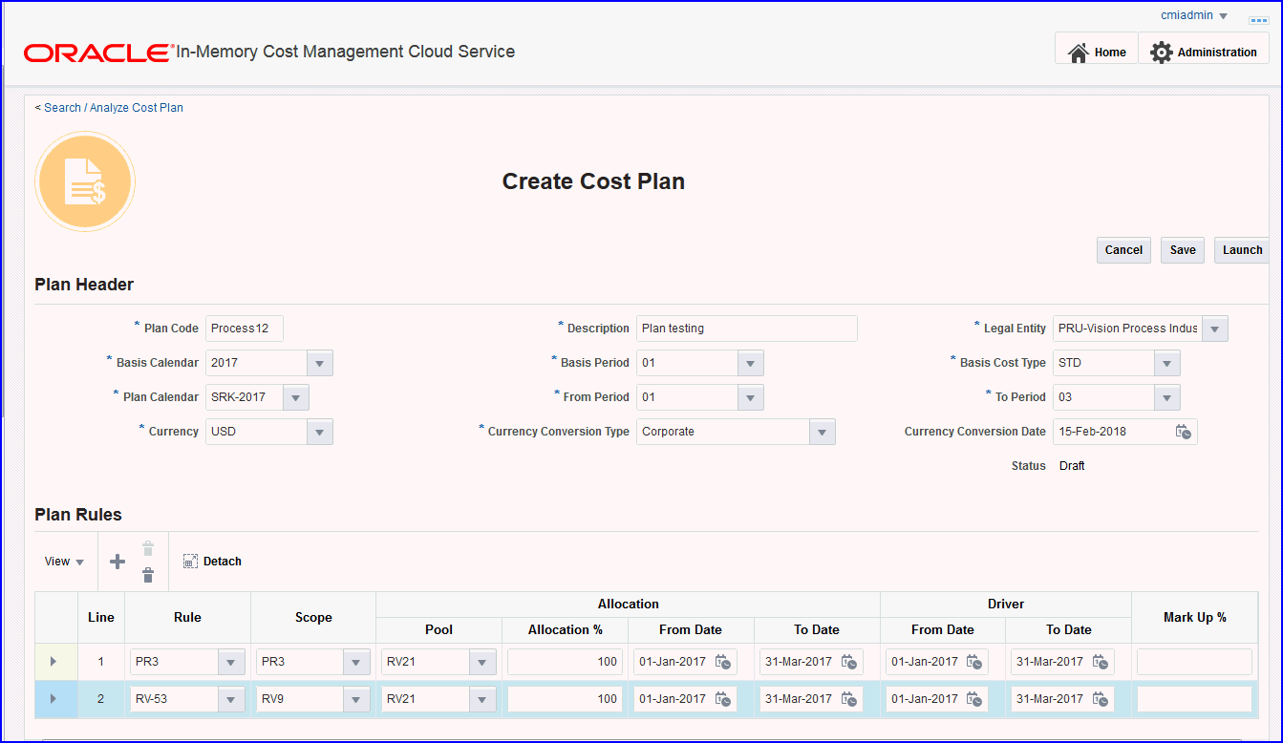Click the Draft status text
1283x743 pixels.
1072,466
